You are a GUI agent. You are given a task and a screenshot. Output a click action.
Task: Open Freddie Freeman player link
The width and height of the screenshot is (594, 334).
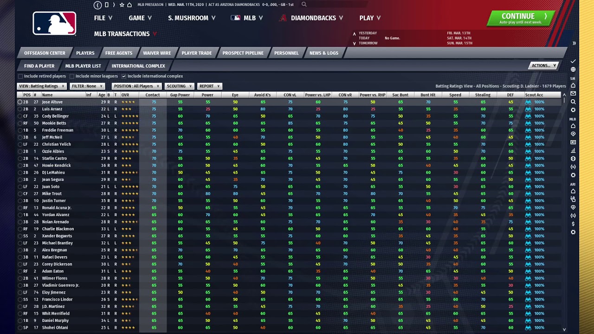(58, 130)
